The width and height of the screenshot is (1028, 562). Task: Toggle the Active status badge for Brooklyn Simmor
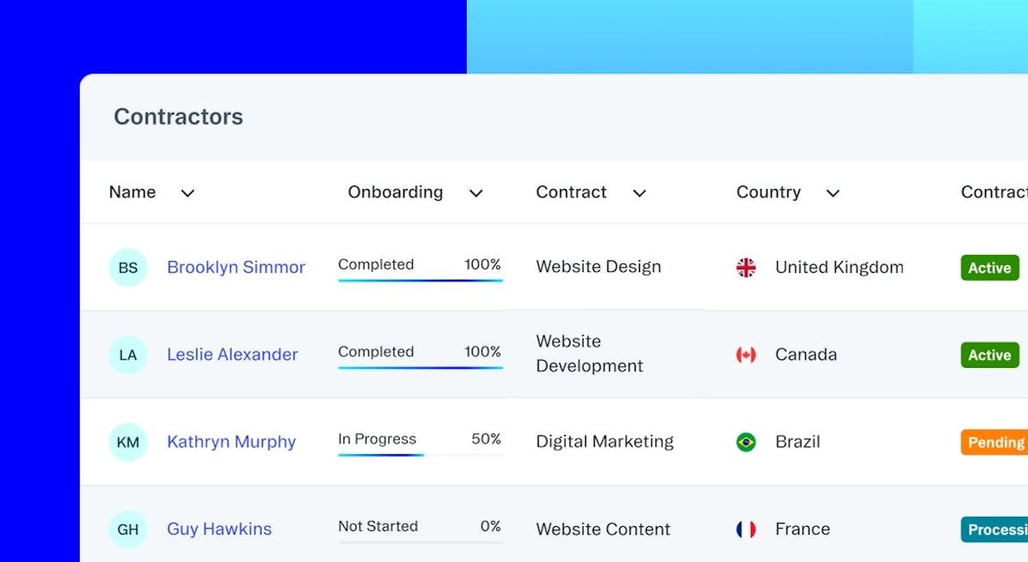click(x=989, y=267)
